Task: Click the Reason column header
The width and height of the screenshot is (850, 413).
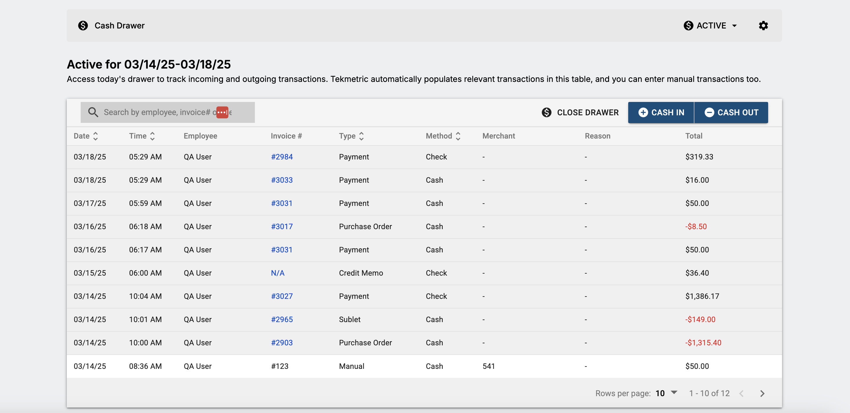Action: (597, 136)
